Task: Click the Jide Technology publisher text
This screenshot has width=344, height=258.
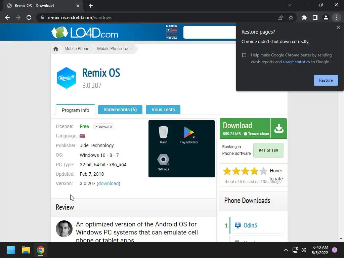Action: 97,146
